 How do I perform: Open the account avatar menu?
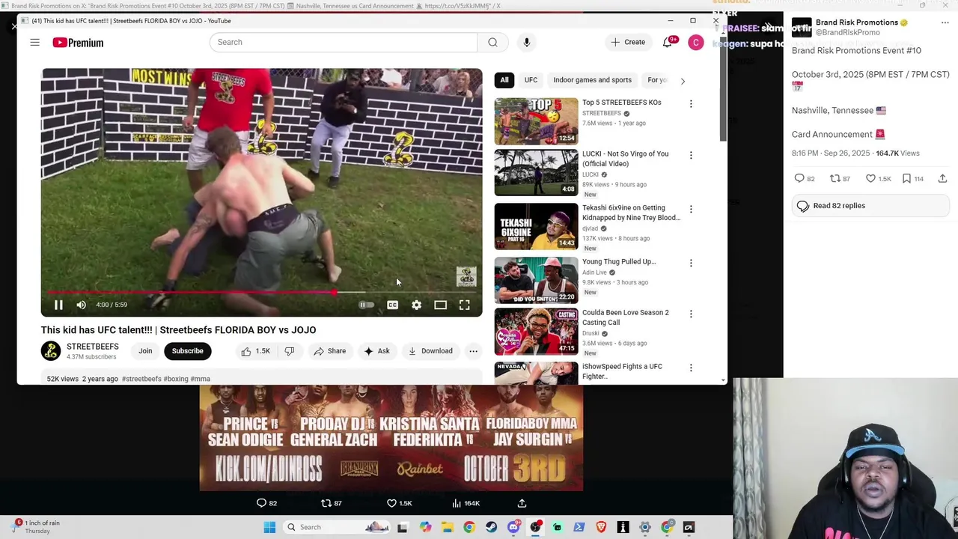coord(696,43)
